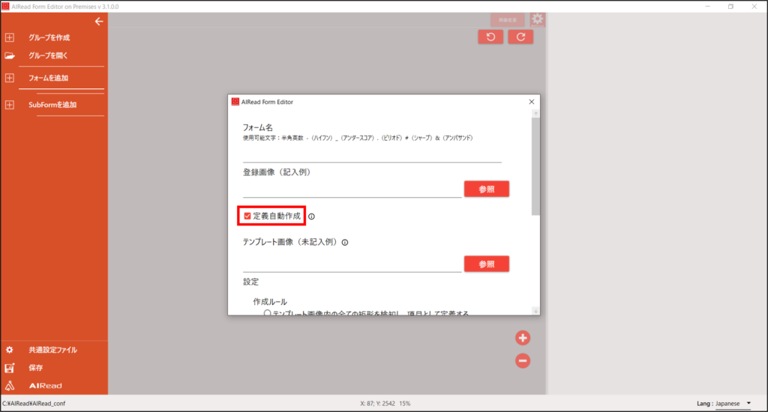The height and width of the screenshot is (412, 768).
Task: Rotate image counterclockwise button
Action: pos(490,37)
